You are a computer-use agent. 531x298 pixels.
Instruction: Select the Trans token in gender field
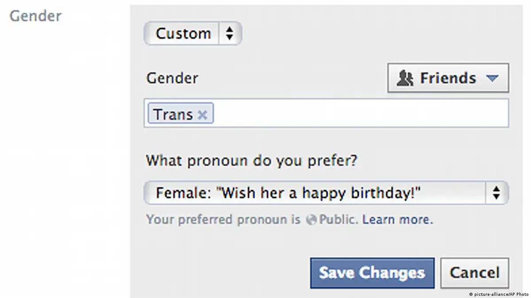(x=173, y=115)
